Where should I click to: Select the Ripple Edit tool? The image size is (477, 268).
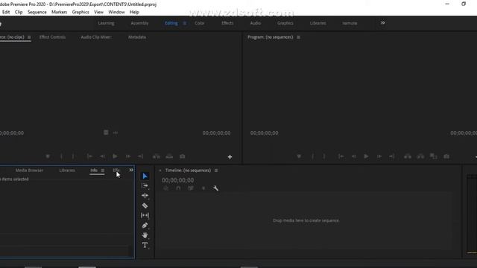point(145,195)
